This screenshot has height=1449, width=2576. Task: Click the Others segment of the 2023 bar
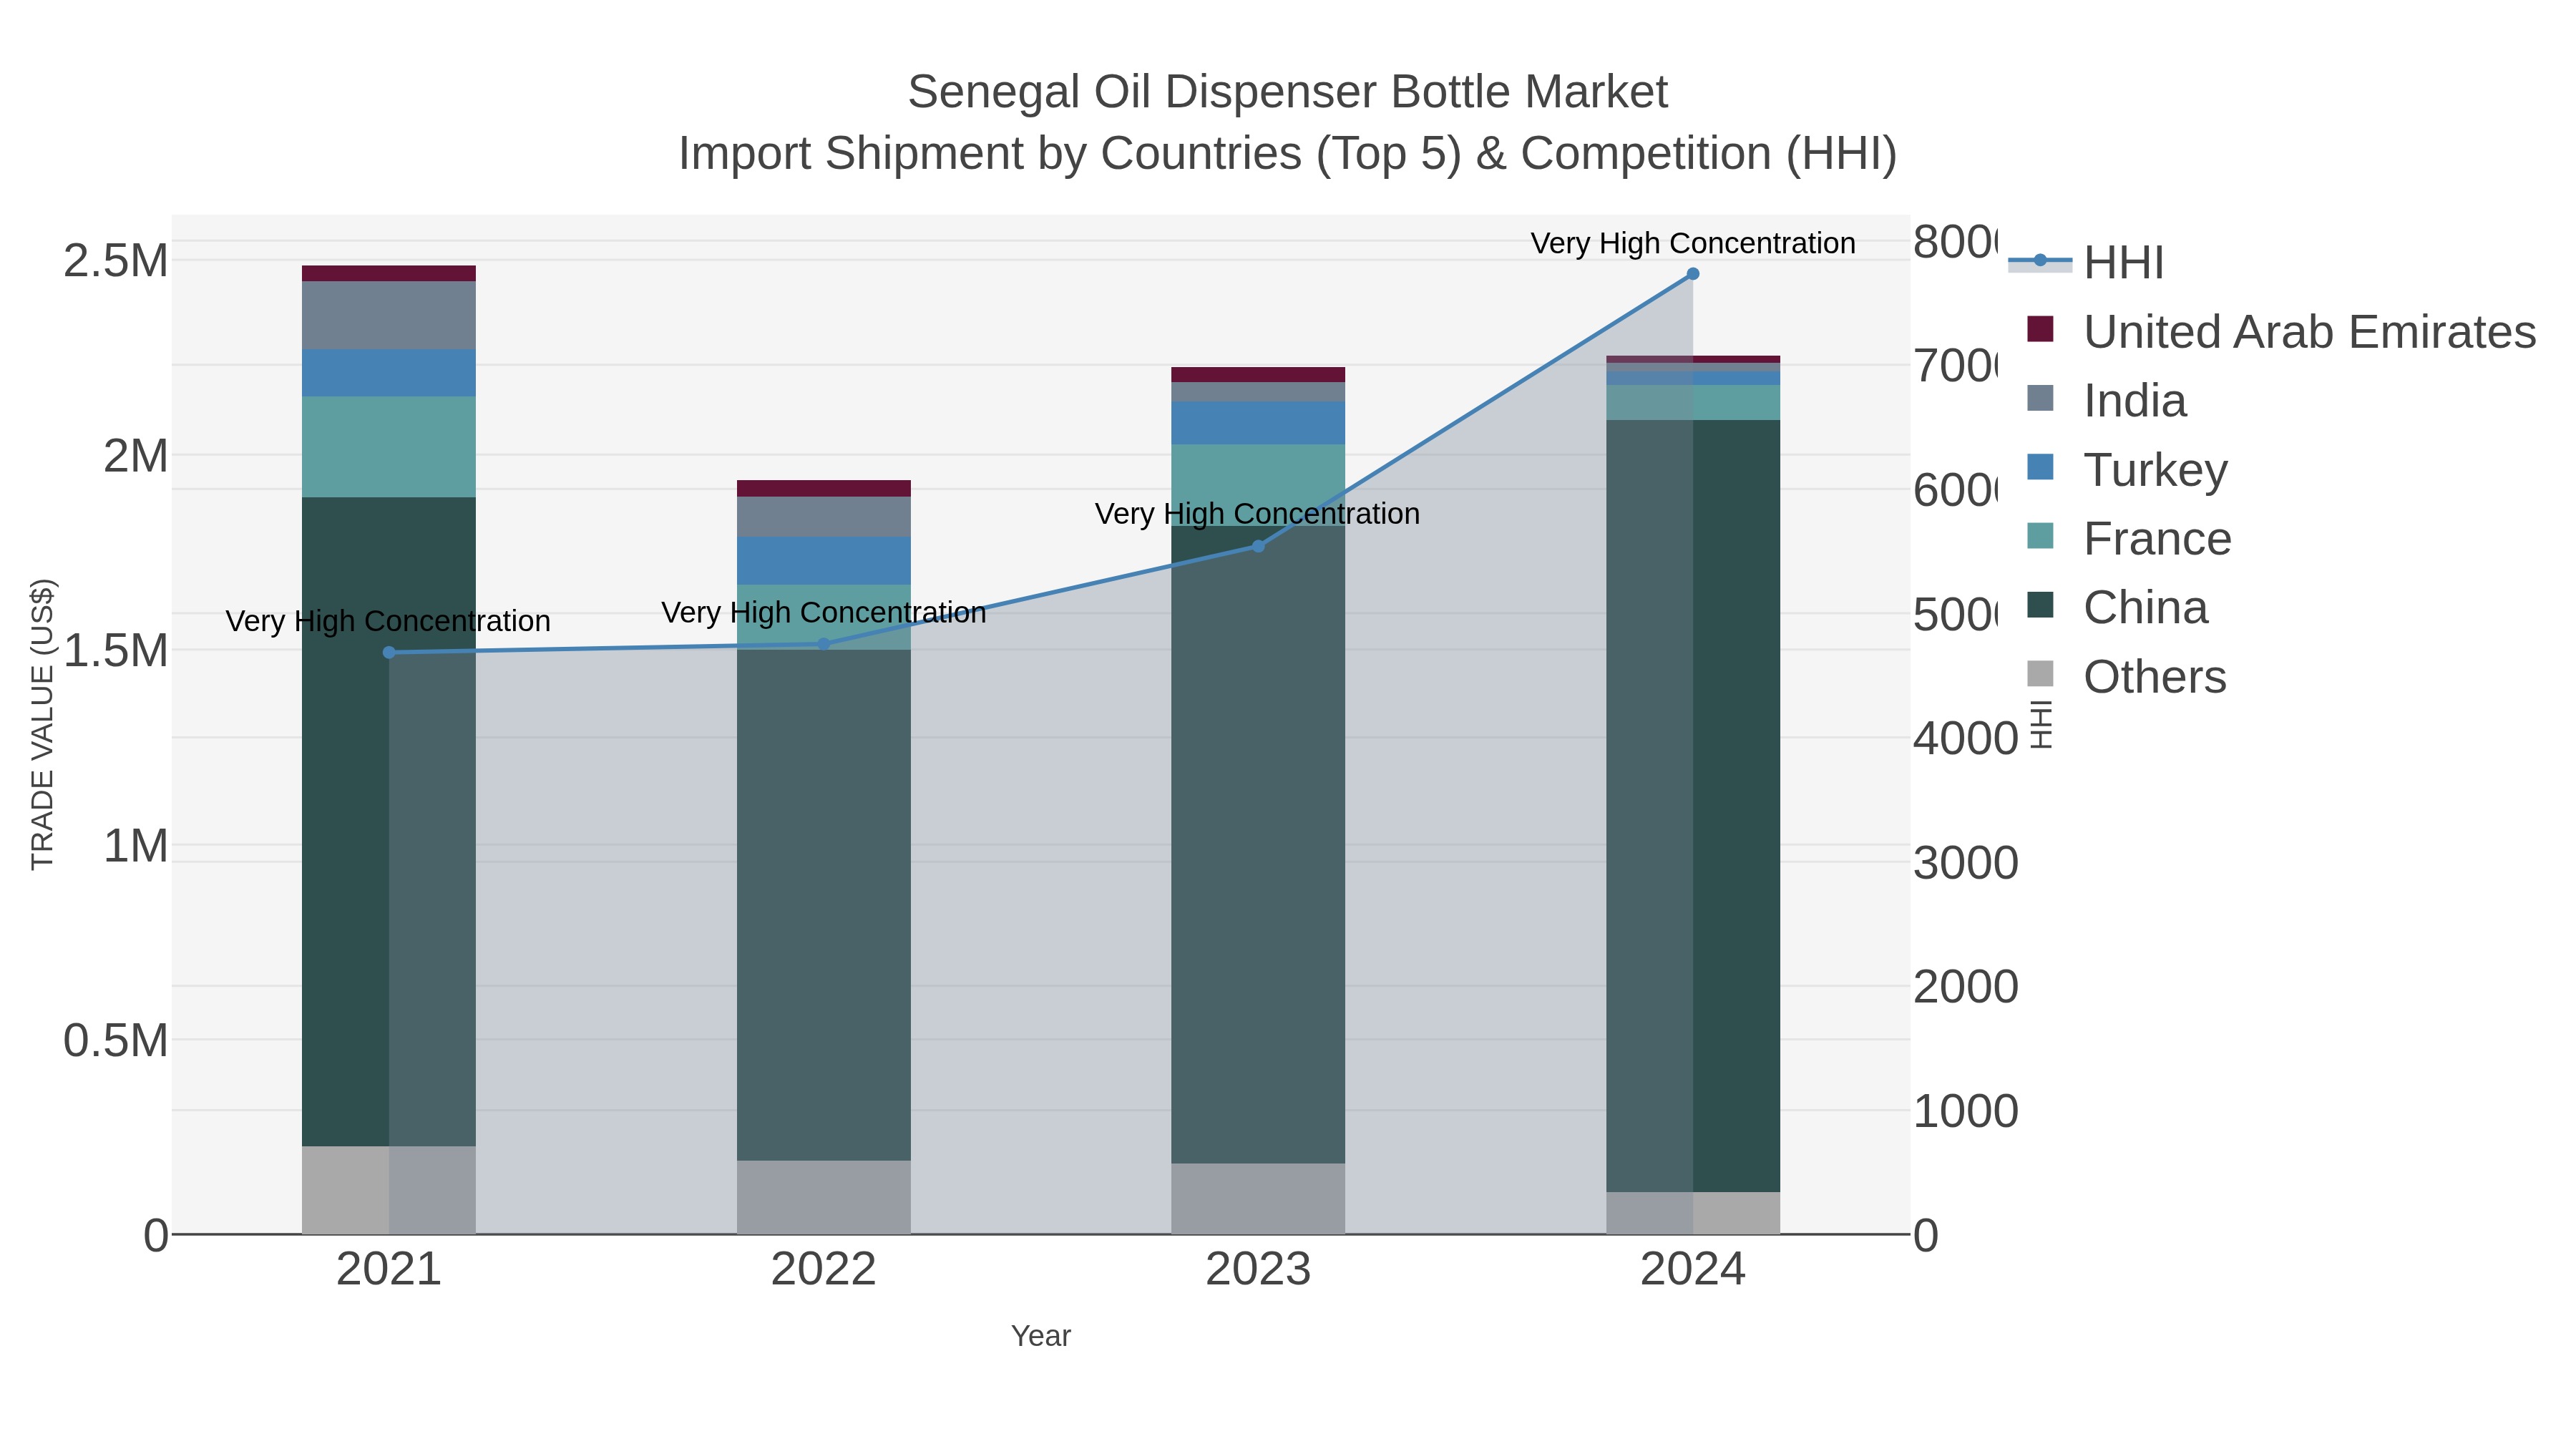pyautogui.click(x=1258, y=1198)
